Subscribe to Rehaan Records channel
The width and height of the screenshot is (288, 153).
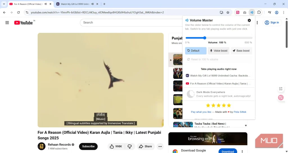point(88,147)
